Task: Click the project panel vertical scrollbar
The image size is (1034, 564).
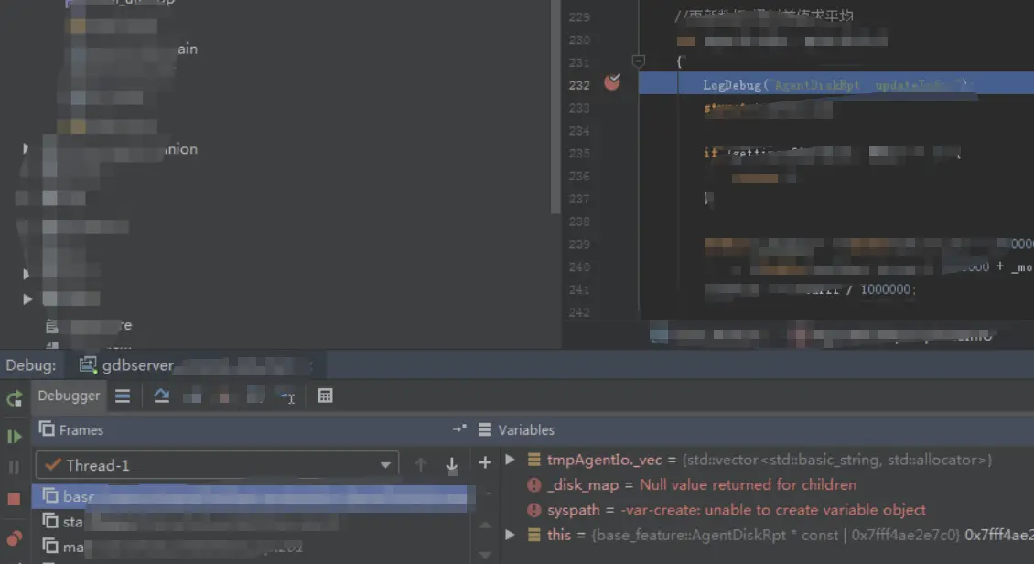Action: (555, 107)
